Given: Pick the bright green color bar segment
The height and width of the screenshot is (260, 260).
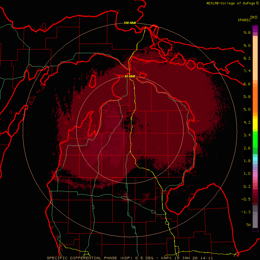Looking at the screenshot, I should coord(255,140).
